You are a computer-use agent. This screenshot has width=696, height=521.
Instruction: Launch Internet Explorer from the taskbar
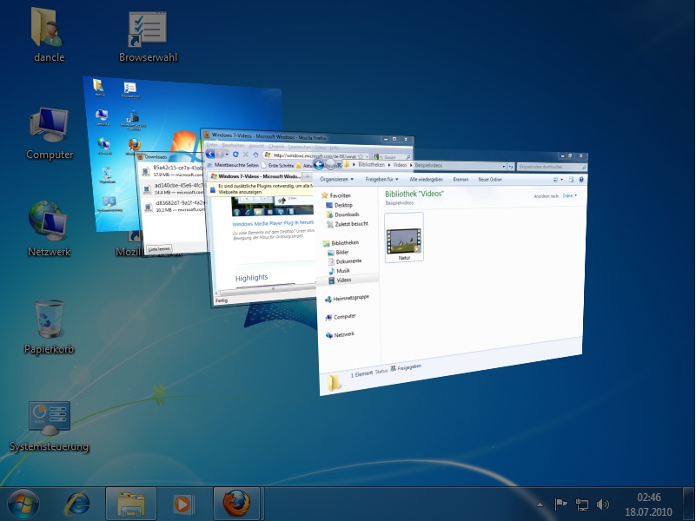(x=78, y=503)
